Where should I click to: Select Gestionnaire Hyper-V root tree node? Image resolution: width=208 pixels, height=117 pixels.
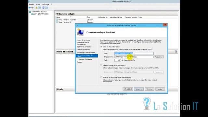tap(39, 12)
